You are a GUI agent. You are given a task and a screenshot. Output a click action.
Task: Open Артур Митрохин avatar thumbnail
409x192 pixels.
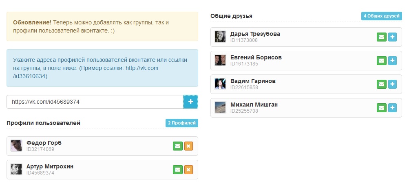click(16, 169)
